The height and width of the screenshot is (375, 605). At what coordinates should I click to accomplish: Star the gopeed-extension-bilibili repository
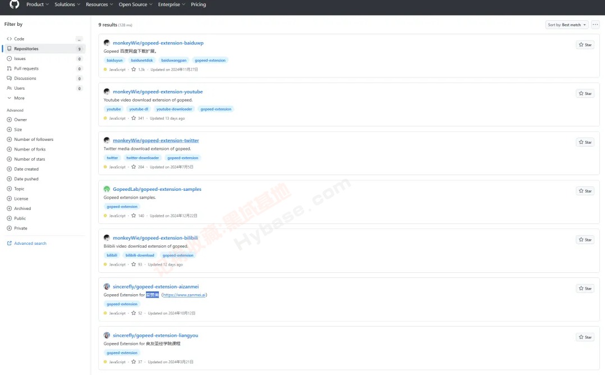[x=585, y=240]
